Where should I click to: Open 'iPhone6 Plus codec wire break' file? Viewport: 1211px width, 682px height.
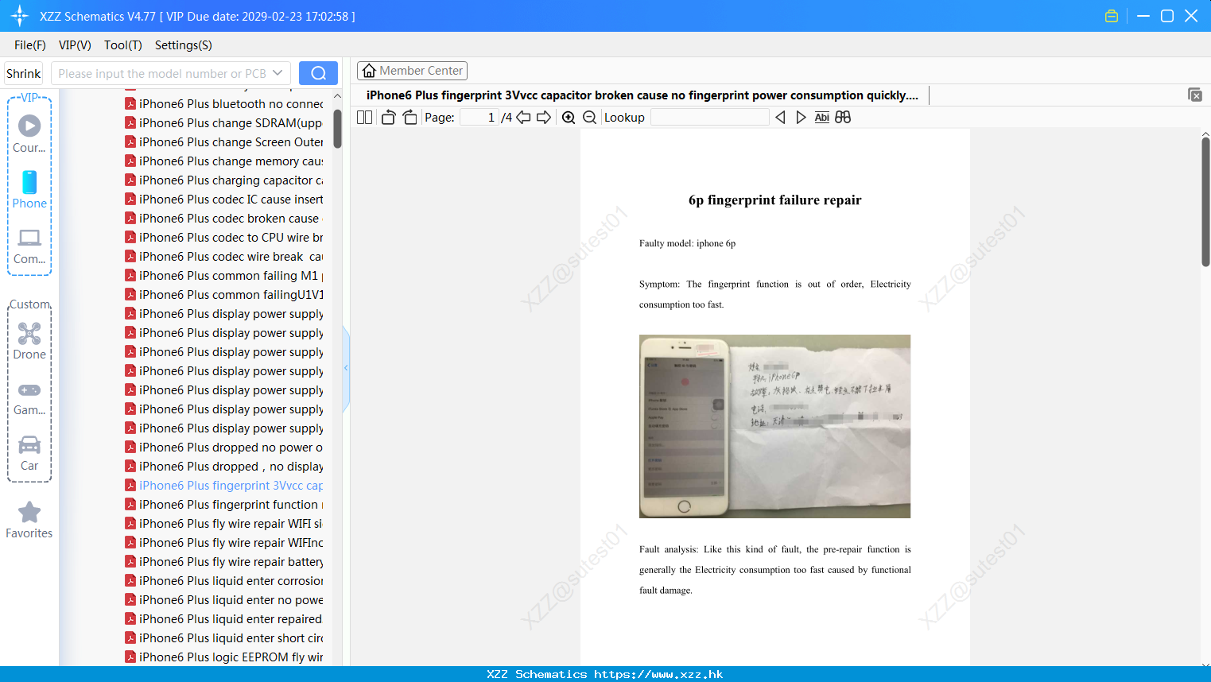tap(223, 257)
